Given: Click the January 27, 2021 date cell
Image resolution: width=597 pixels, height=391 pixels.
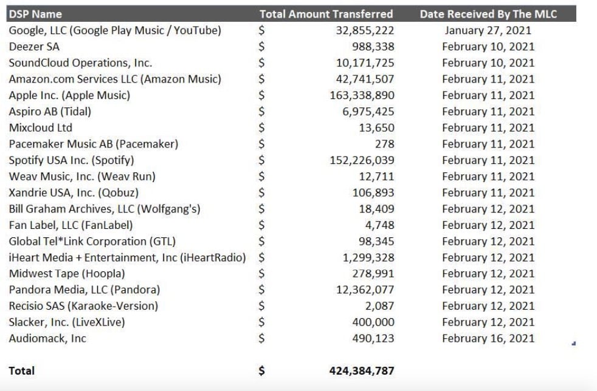Looking at the screenshot, I should pyautogui.click(x=488, y=30).
